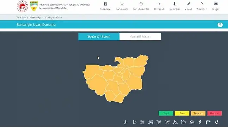Open the Havacılık menu
This screenshot has width=228, height=128.
pyautogui.click(x=159, y=6)
